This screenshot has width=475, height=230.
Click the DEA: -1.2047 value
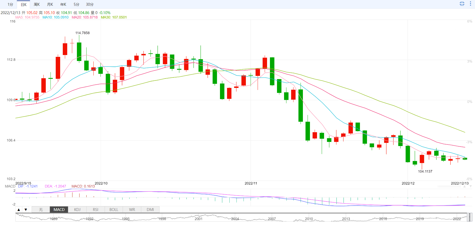coord(55,186)
